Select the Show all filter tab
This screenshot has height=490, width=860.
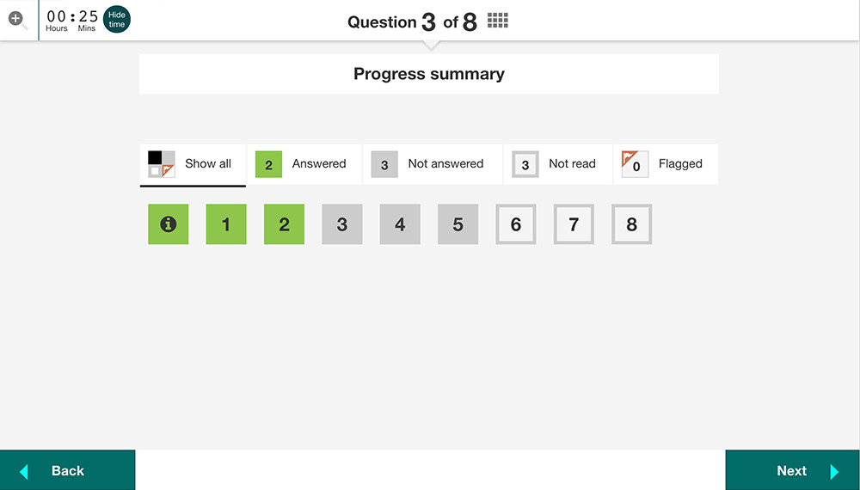(x=193, y=164)
